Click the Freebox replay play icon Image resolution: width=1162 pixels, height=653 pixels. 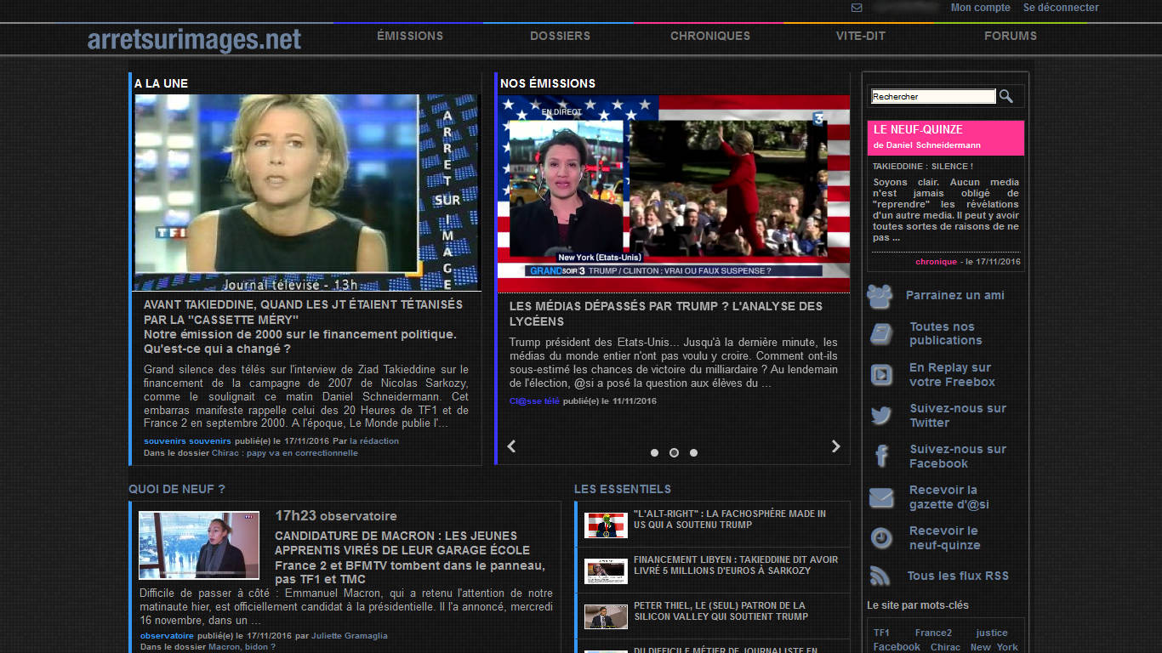point(881,375)
